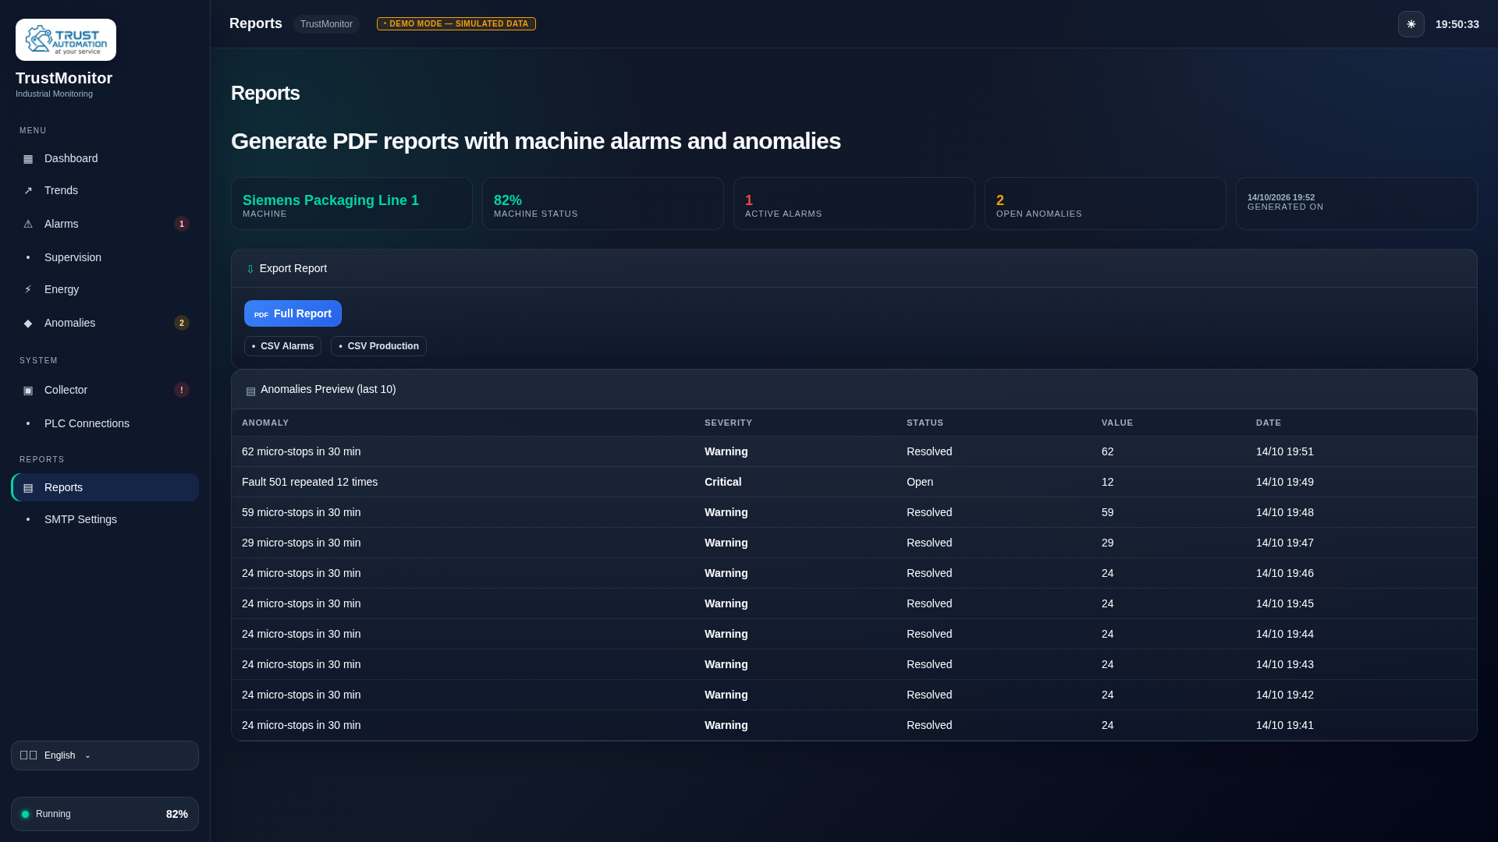Open the Supervision menu item
Image resolution: width=1498 pixels, height=842 pixels.
tap(105, 257)
